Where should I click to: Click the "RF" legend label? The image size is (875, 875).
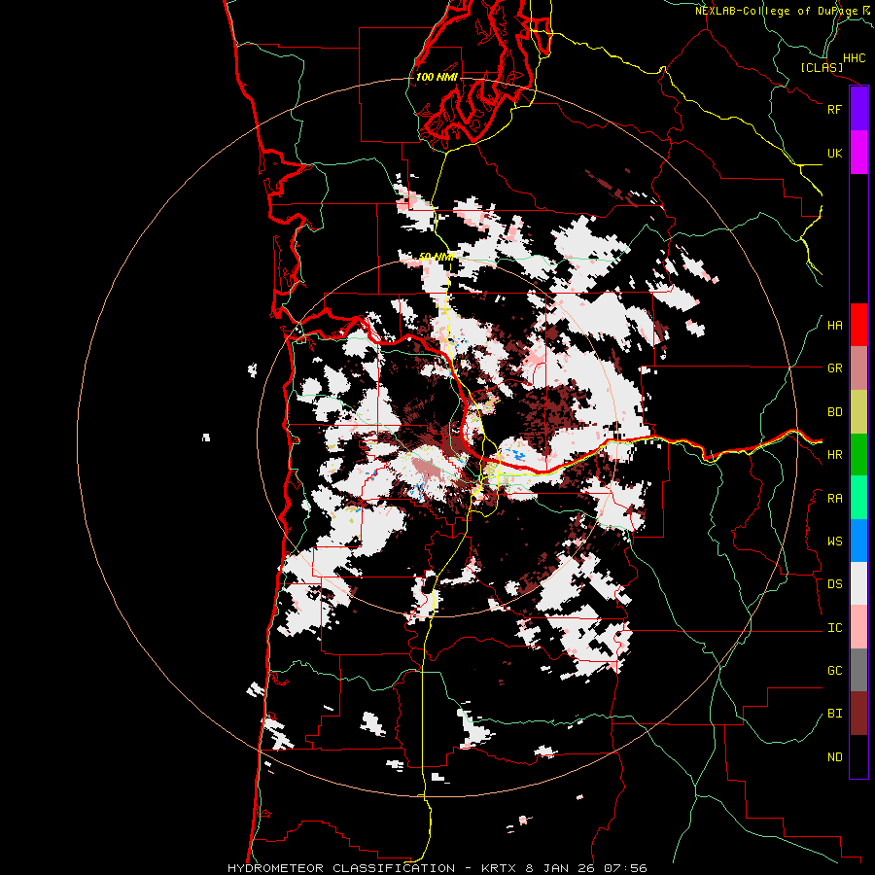834,109
